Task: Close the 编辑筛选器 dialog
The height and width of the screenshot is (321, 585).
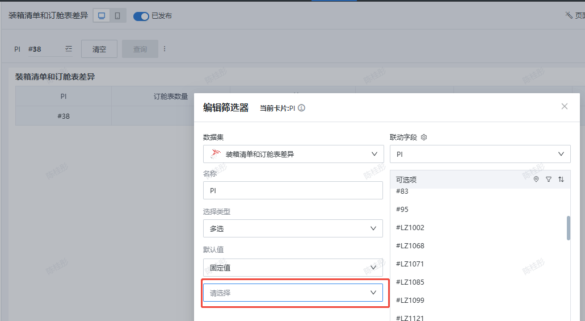Action: (x=565, y=106)
